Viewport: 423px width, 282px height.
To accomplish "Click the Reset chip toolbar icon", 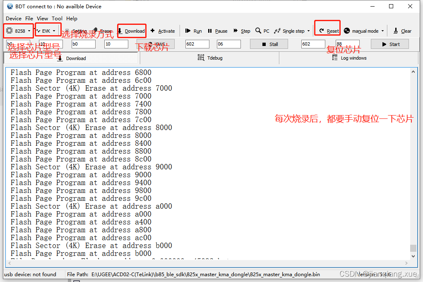I will [x=322, y=31].
